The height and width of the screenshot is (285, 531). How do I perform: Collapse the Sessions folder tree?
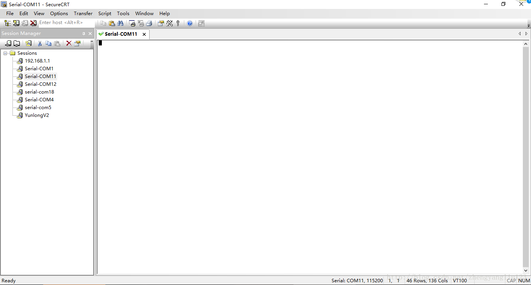(5, 53)
